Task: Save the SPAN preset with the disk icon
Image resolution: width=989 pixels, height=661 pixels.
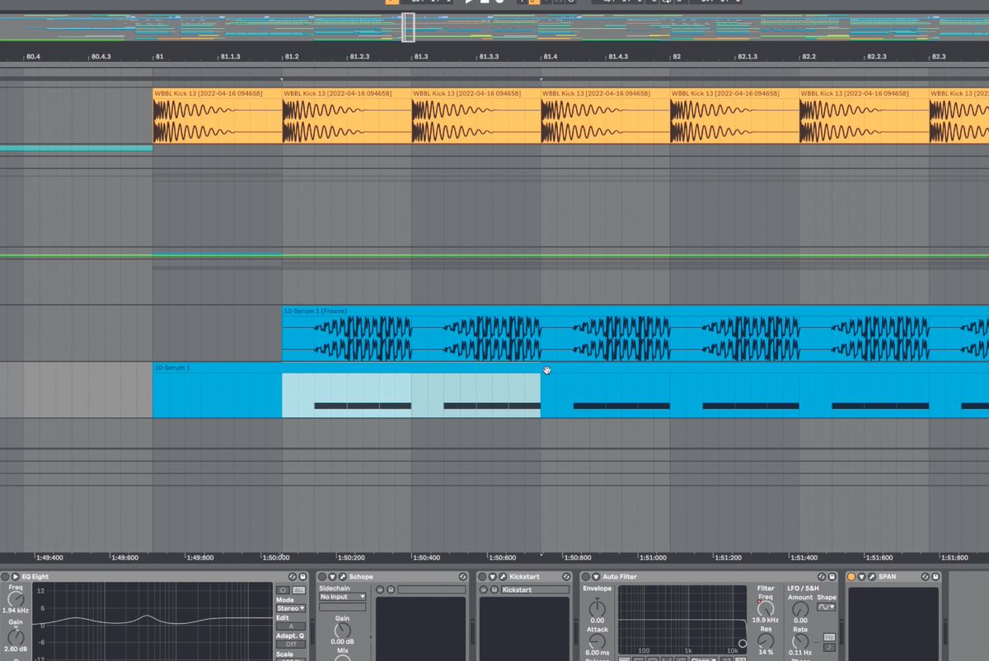Action: pos(935,577)
